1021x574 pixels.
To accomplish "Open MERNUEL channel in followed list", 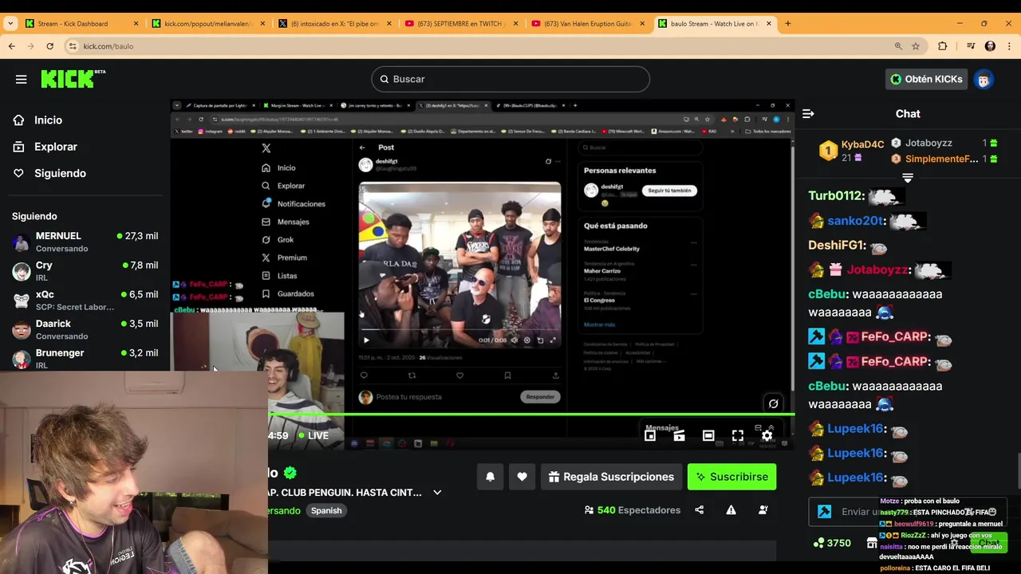I will (85, 242).
